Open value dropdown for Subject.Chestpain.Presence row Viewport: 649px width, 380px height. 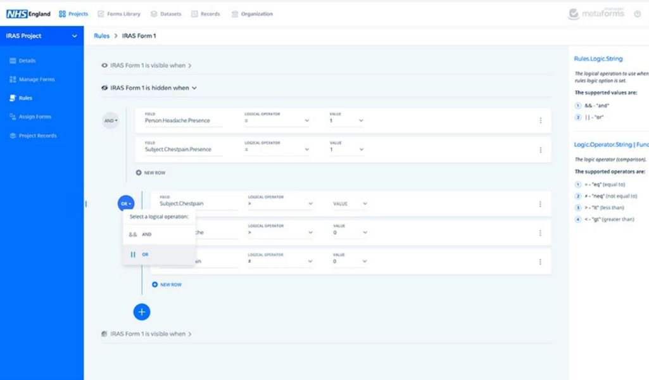[346, 149]
